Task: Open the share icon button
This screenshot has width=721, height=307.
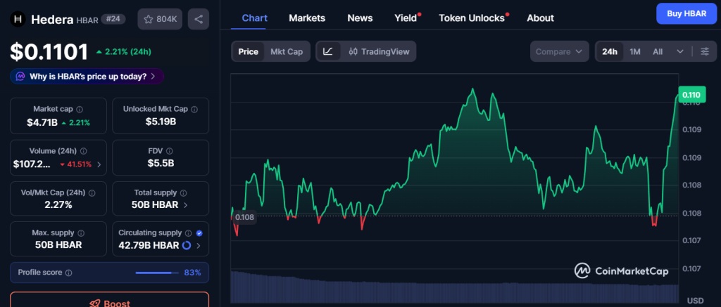Action: click(x=199, y=19)
